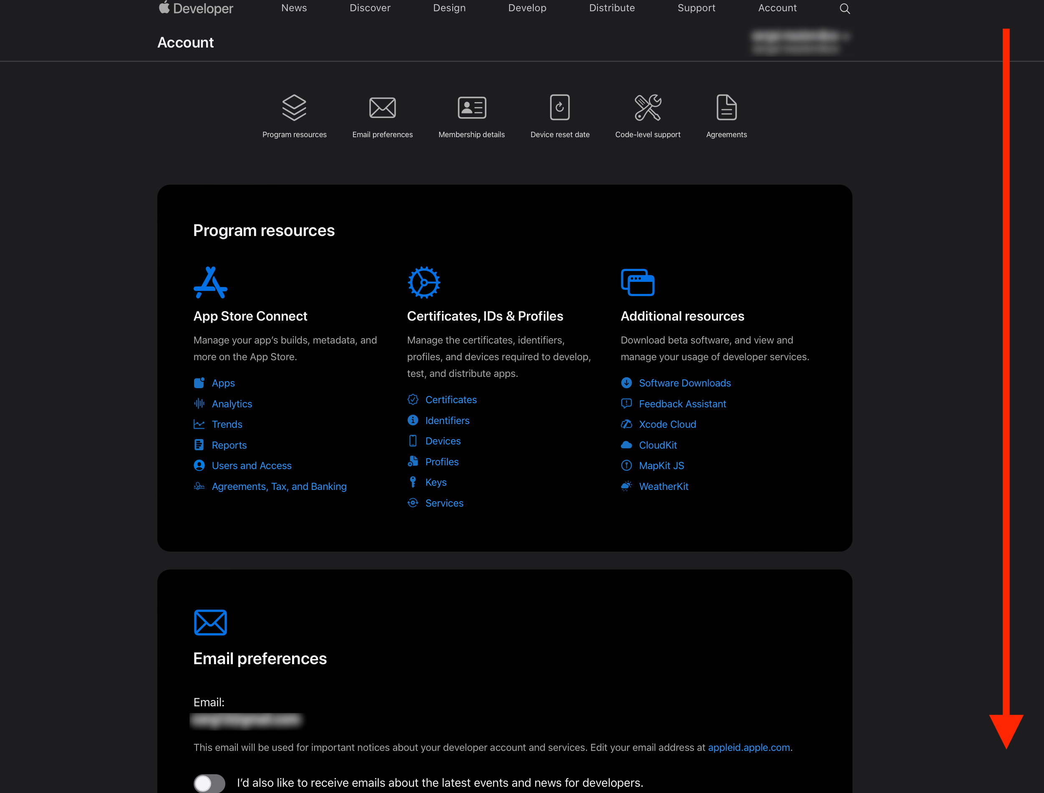Click the Keys key icon
This screenshot has height=793, width=1044.
pos(413,482)
